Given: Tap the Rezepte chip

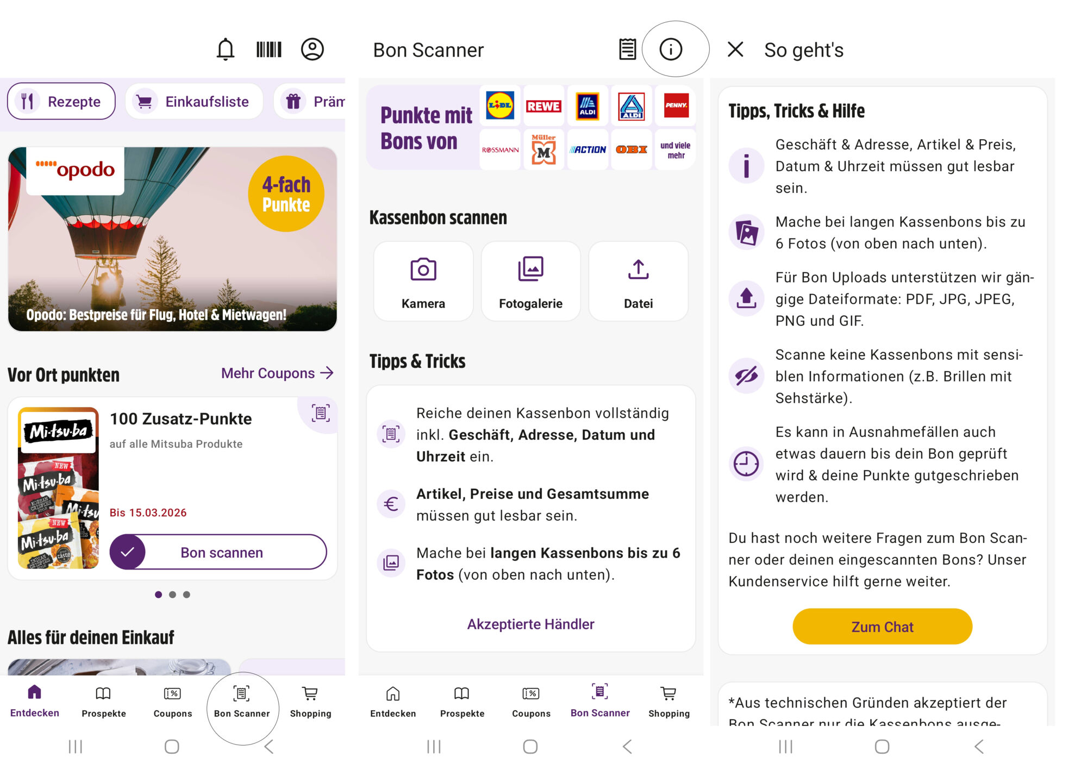Looking at the screenshot, I should pos(61,101).
